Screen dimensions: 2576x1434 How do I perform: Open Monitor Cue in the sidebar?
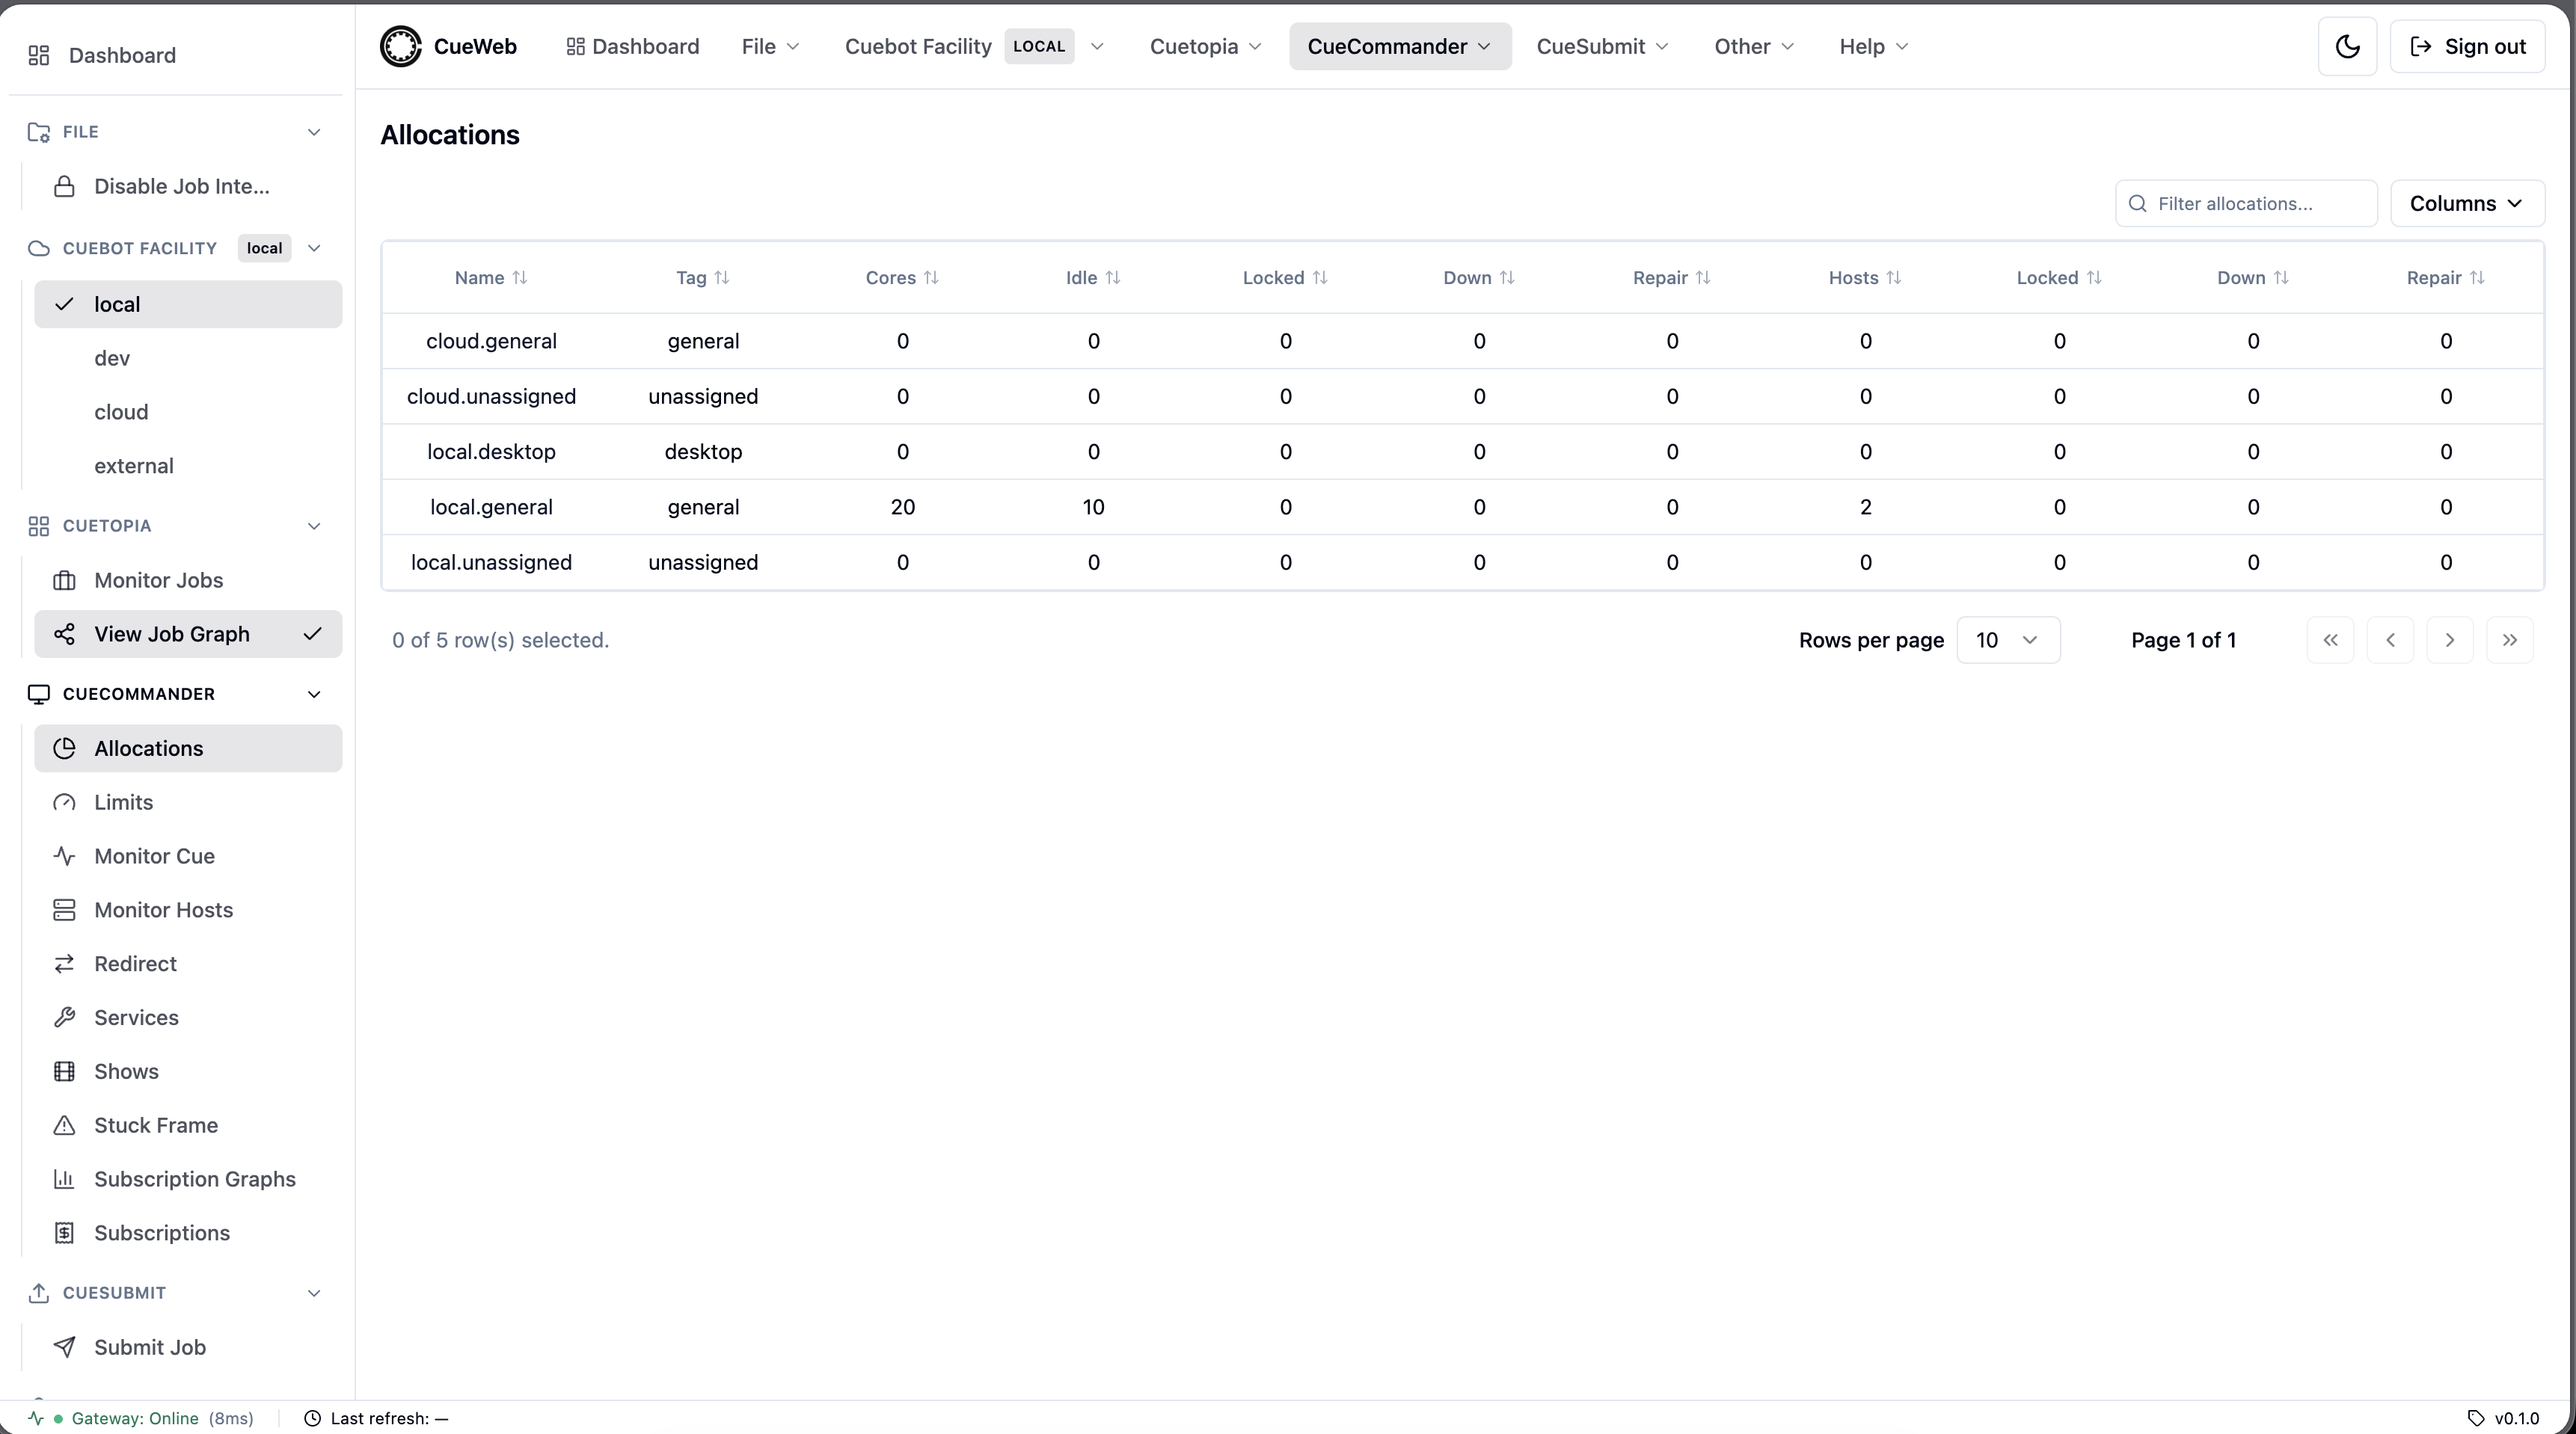(x=188, y=856)
